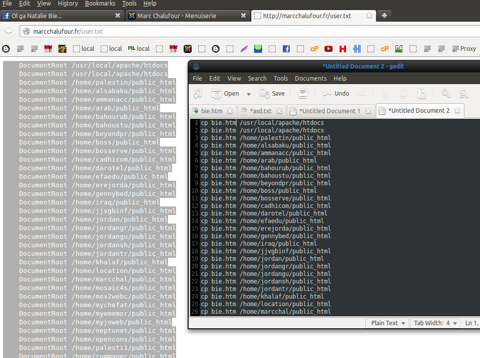Close the user.txt browser tab
The image size is (480, 358).
(x=369, y=16)
